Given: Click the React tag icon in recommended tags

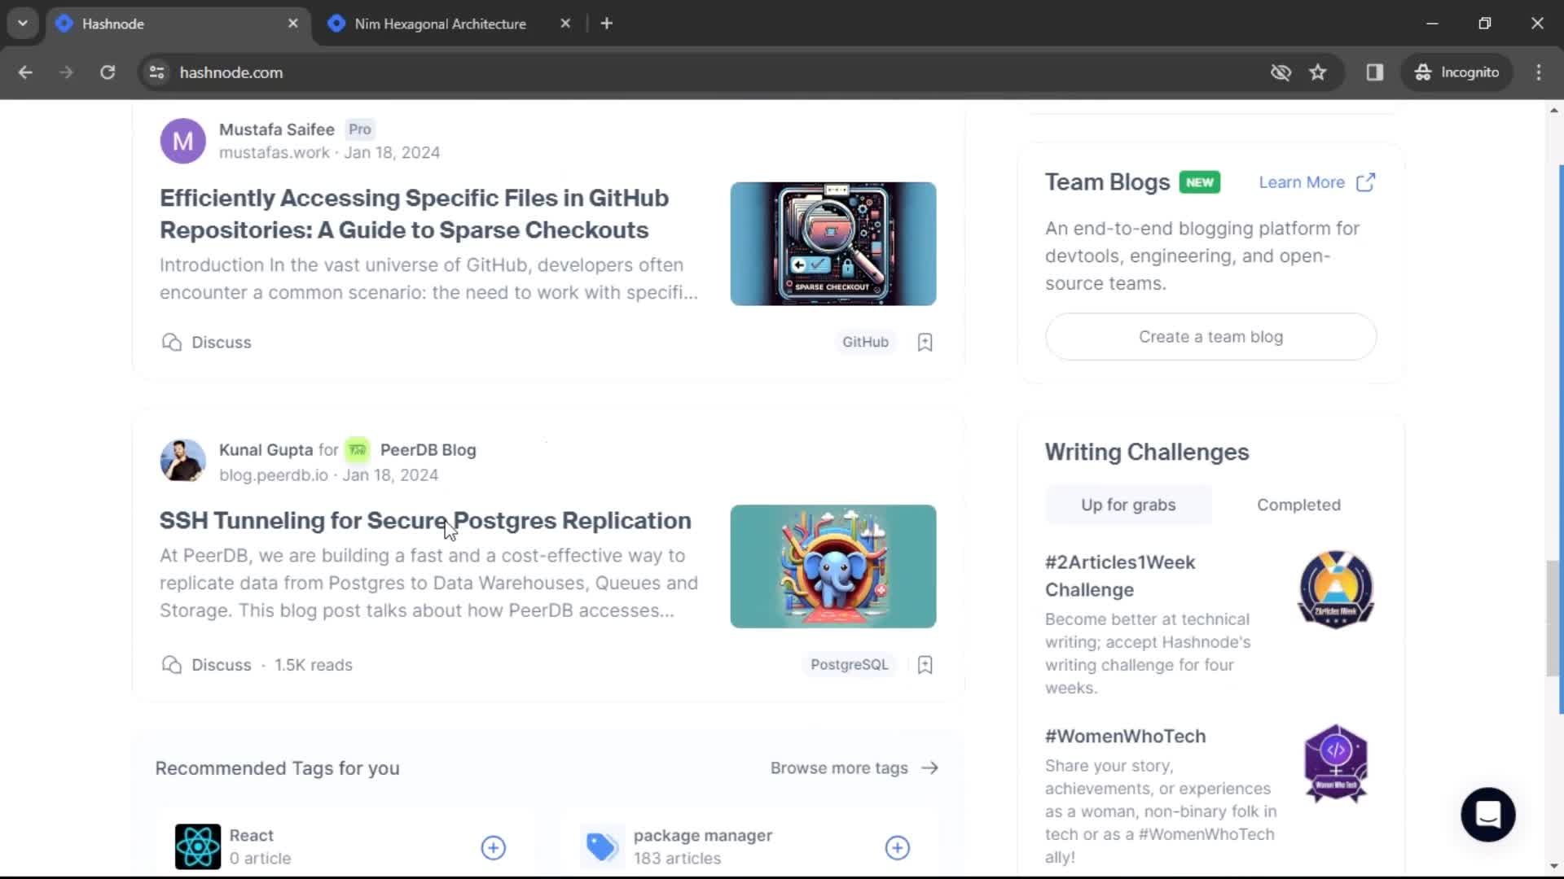Looking at the screenshot, I should tap(196, 846).
